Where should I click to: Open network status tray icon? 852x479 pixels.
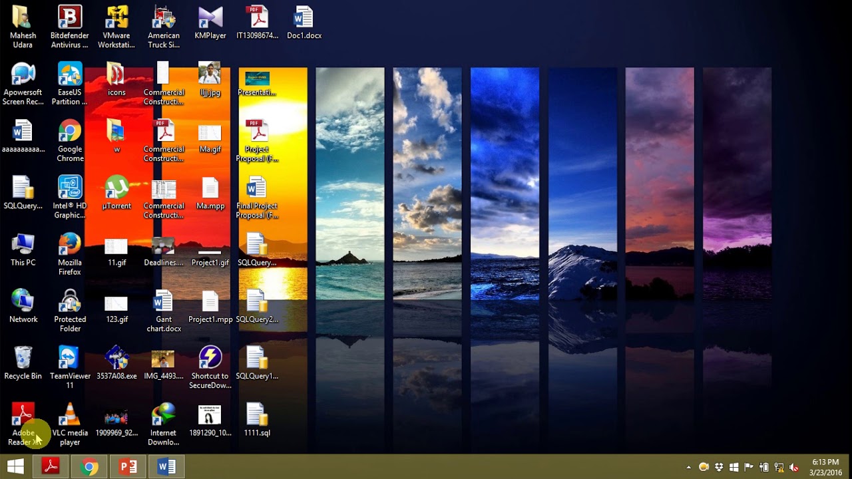tap(779, 468)
